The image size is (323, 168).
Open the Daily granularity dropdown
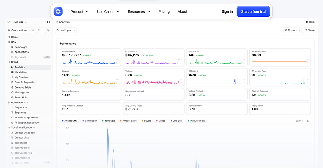299,121
